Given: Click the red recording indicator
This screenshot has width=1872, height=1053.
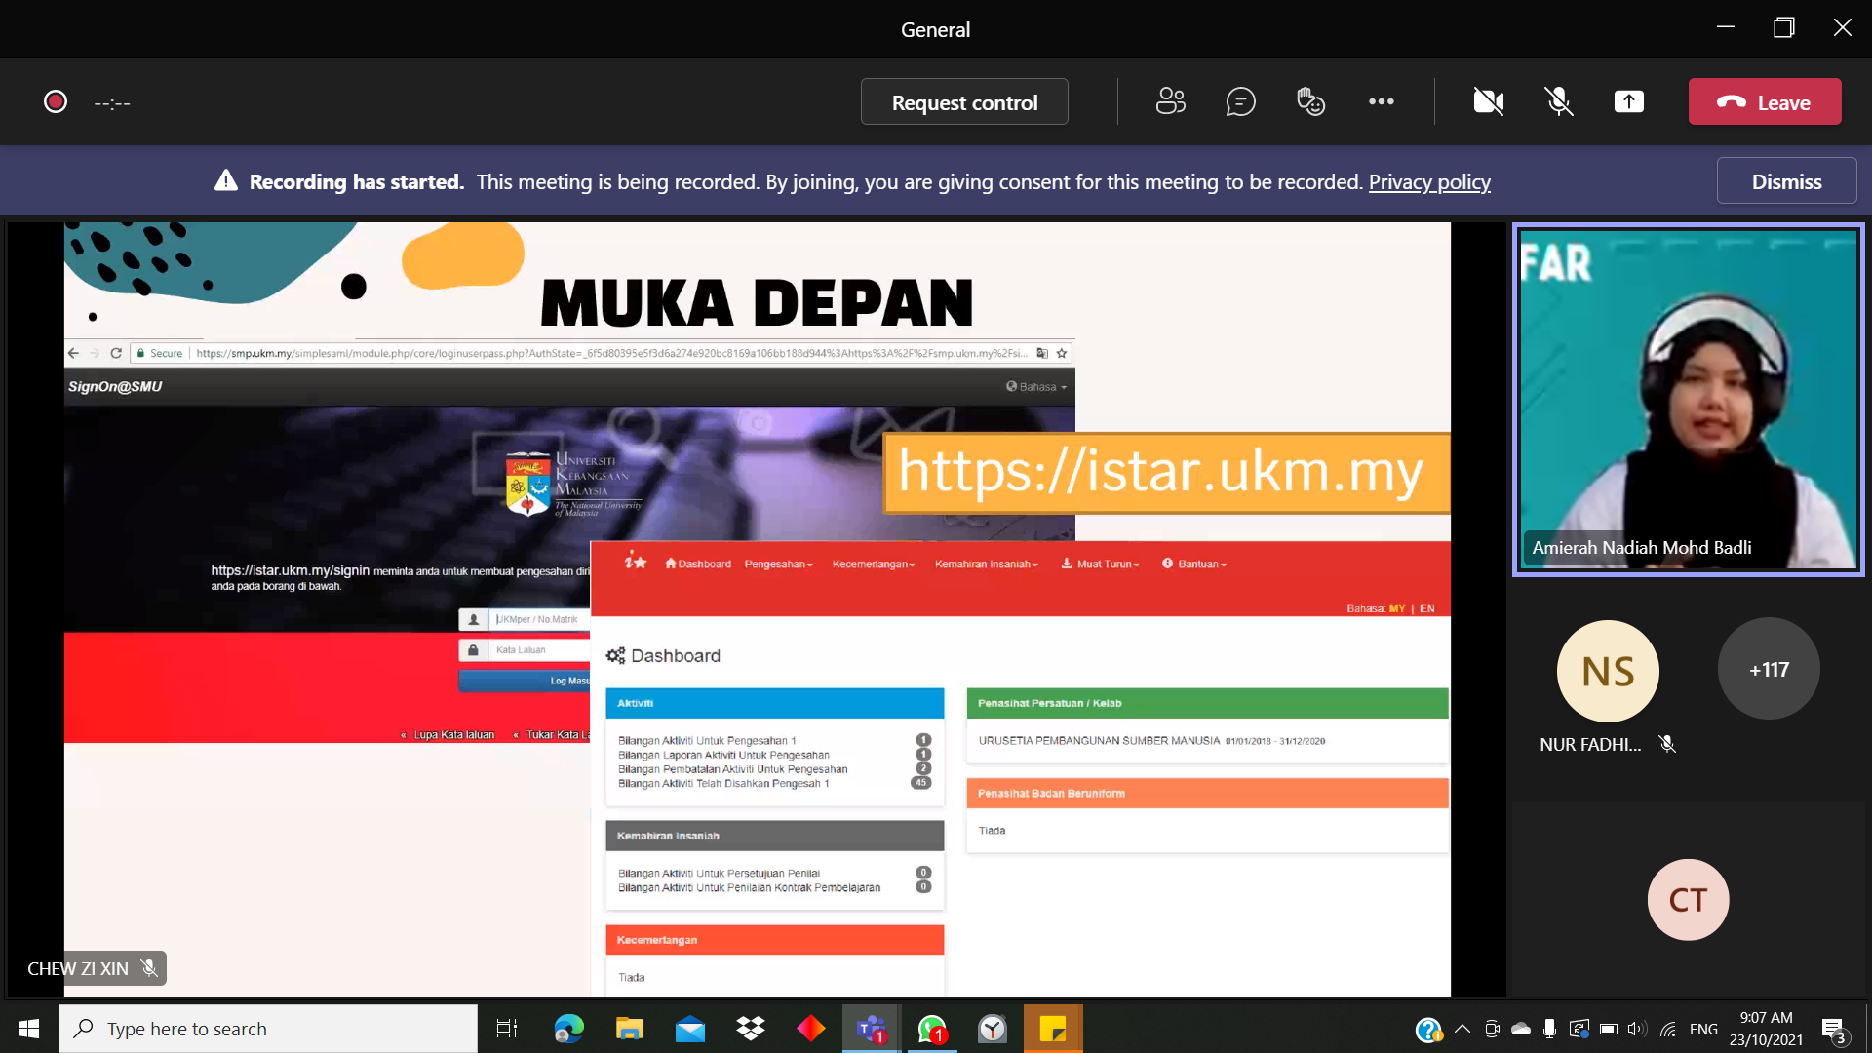Looking at the screenshot, I should pyautogui.click(x=56, y=101).
